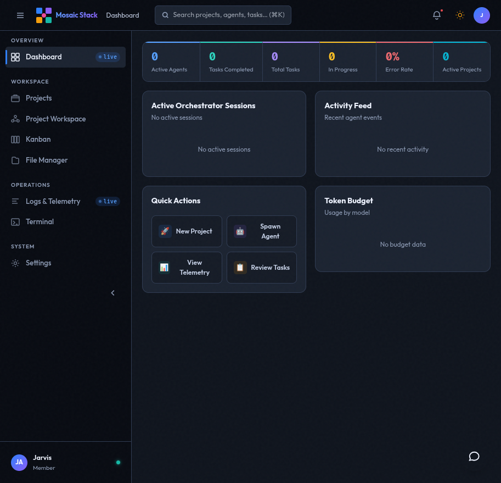501x483 pixels.
Task: Collapse the sidebar with chevron arrow
Action: pyautogui.click(x=113, y=293)
